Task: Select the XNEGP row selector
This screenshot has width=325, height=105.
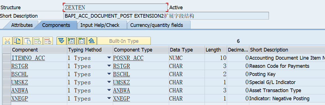Action: coord(7,98)
